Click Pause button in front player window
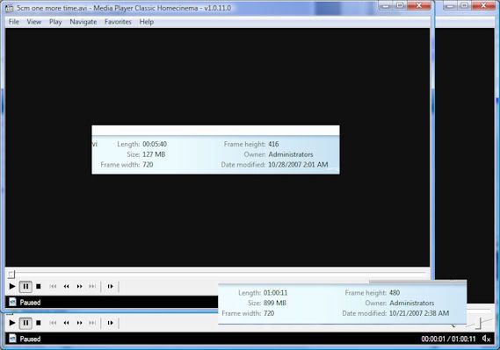 click(25, 287)
